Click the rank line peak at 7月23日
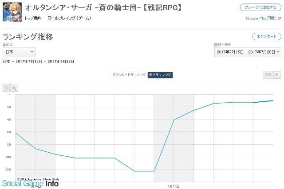 [x=174, y=120]
